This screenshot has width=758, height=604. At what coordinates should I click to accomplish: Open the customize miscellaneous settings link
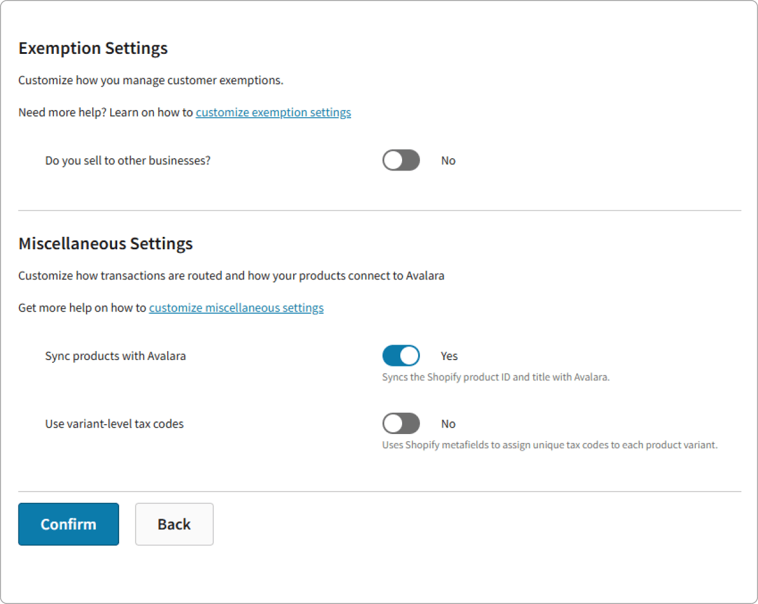(x=236, y=308)
